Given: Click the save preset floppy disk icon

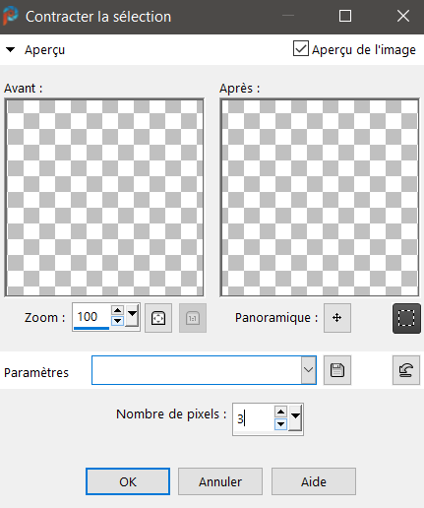Looking at the screenshot, I should [x=337, y=370].
